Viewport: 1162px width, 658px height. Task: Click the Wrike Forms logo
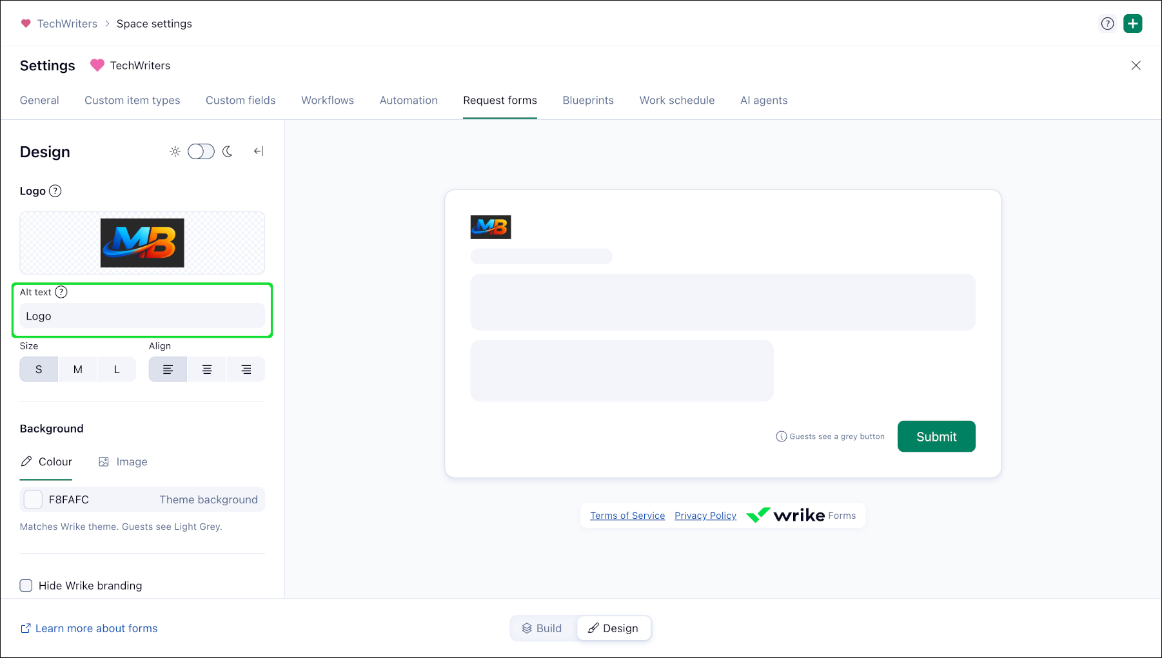click(x=801, y=515)
